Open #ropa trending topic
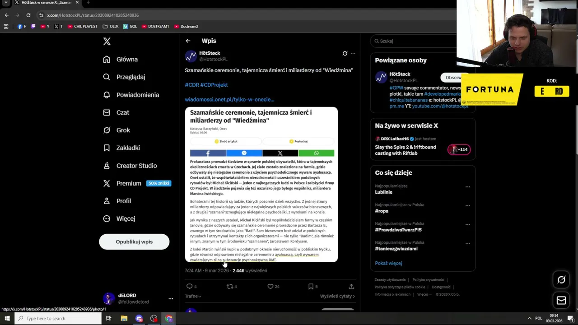Viewport: 578px width, 325px height. 382,211
